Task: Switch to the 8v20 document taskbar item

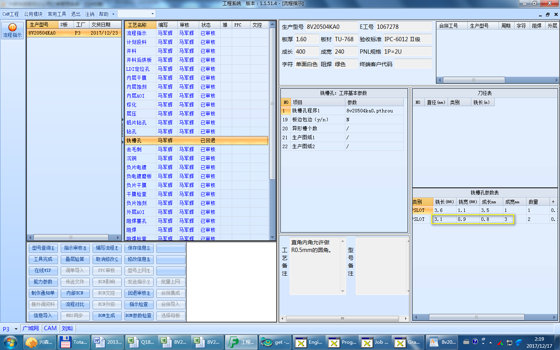Action: tap(442, 342)
